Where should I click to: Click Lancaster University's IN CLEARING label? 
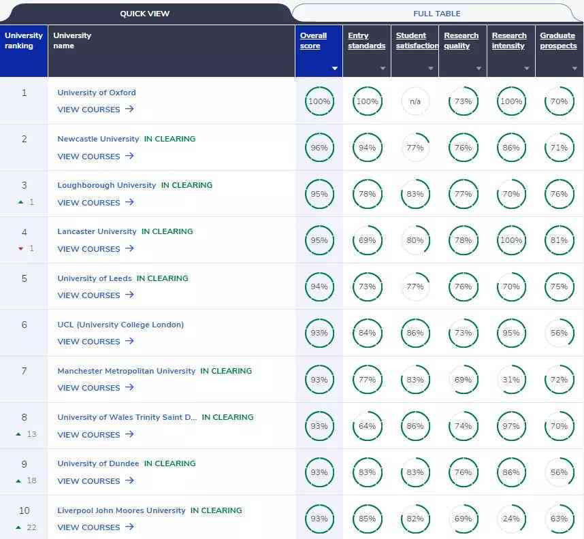point(167,231)
